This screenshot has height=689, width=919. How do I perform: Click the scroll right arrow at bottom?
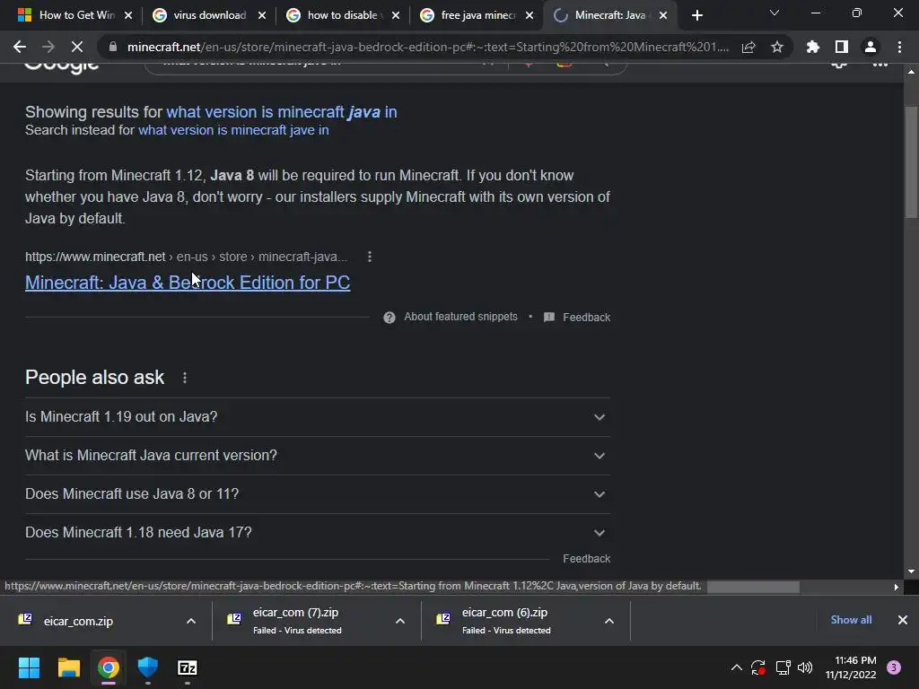pos(897,587)
